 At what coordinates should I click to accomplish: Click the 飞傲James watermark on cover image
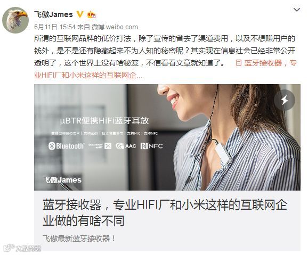tap(62, 180)
